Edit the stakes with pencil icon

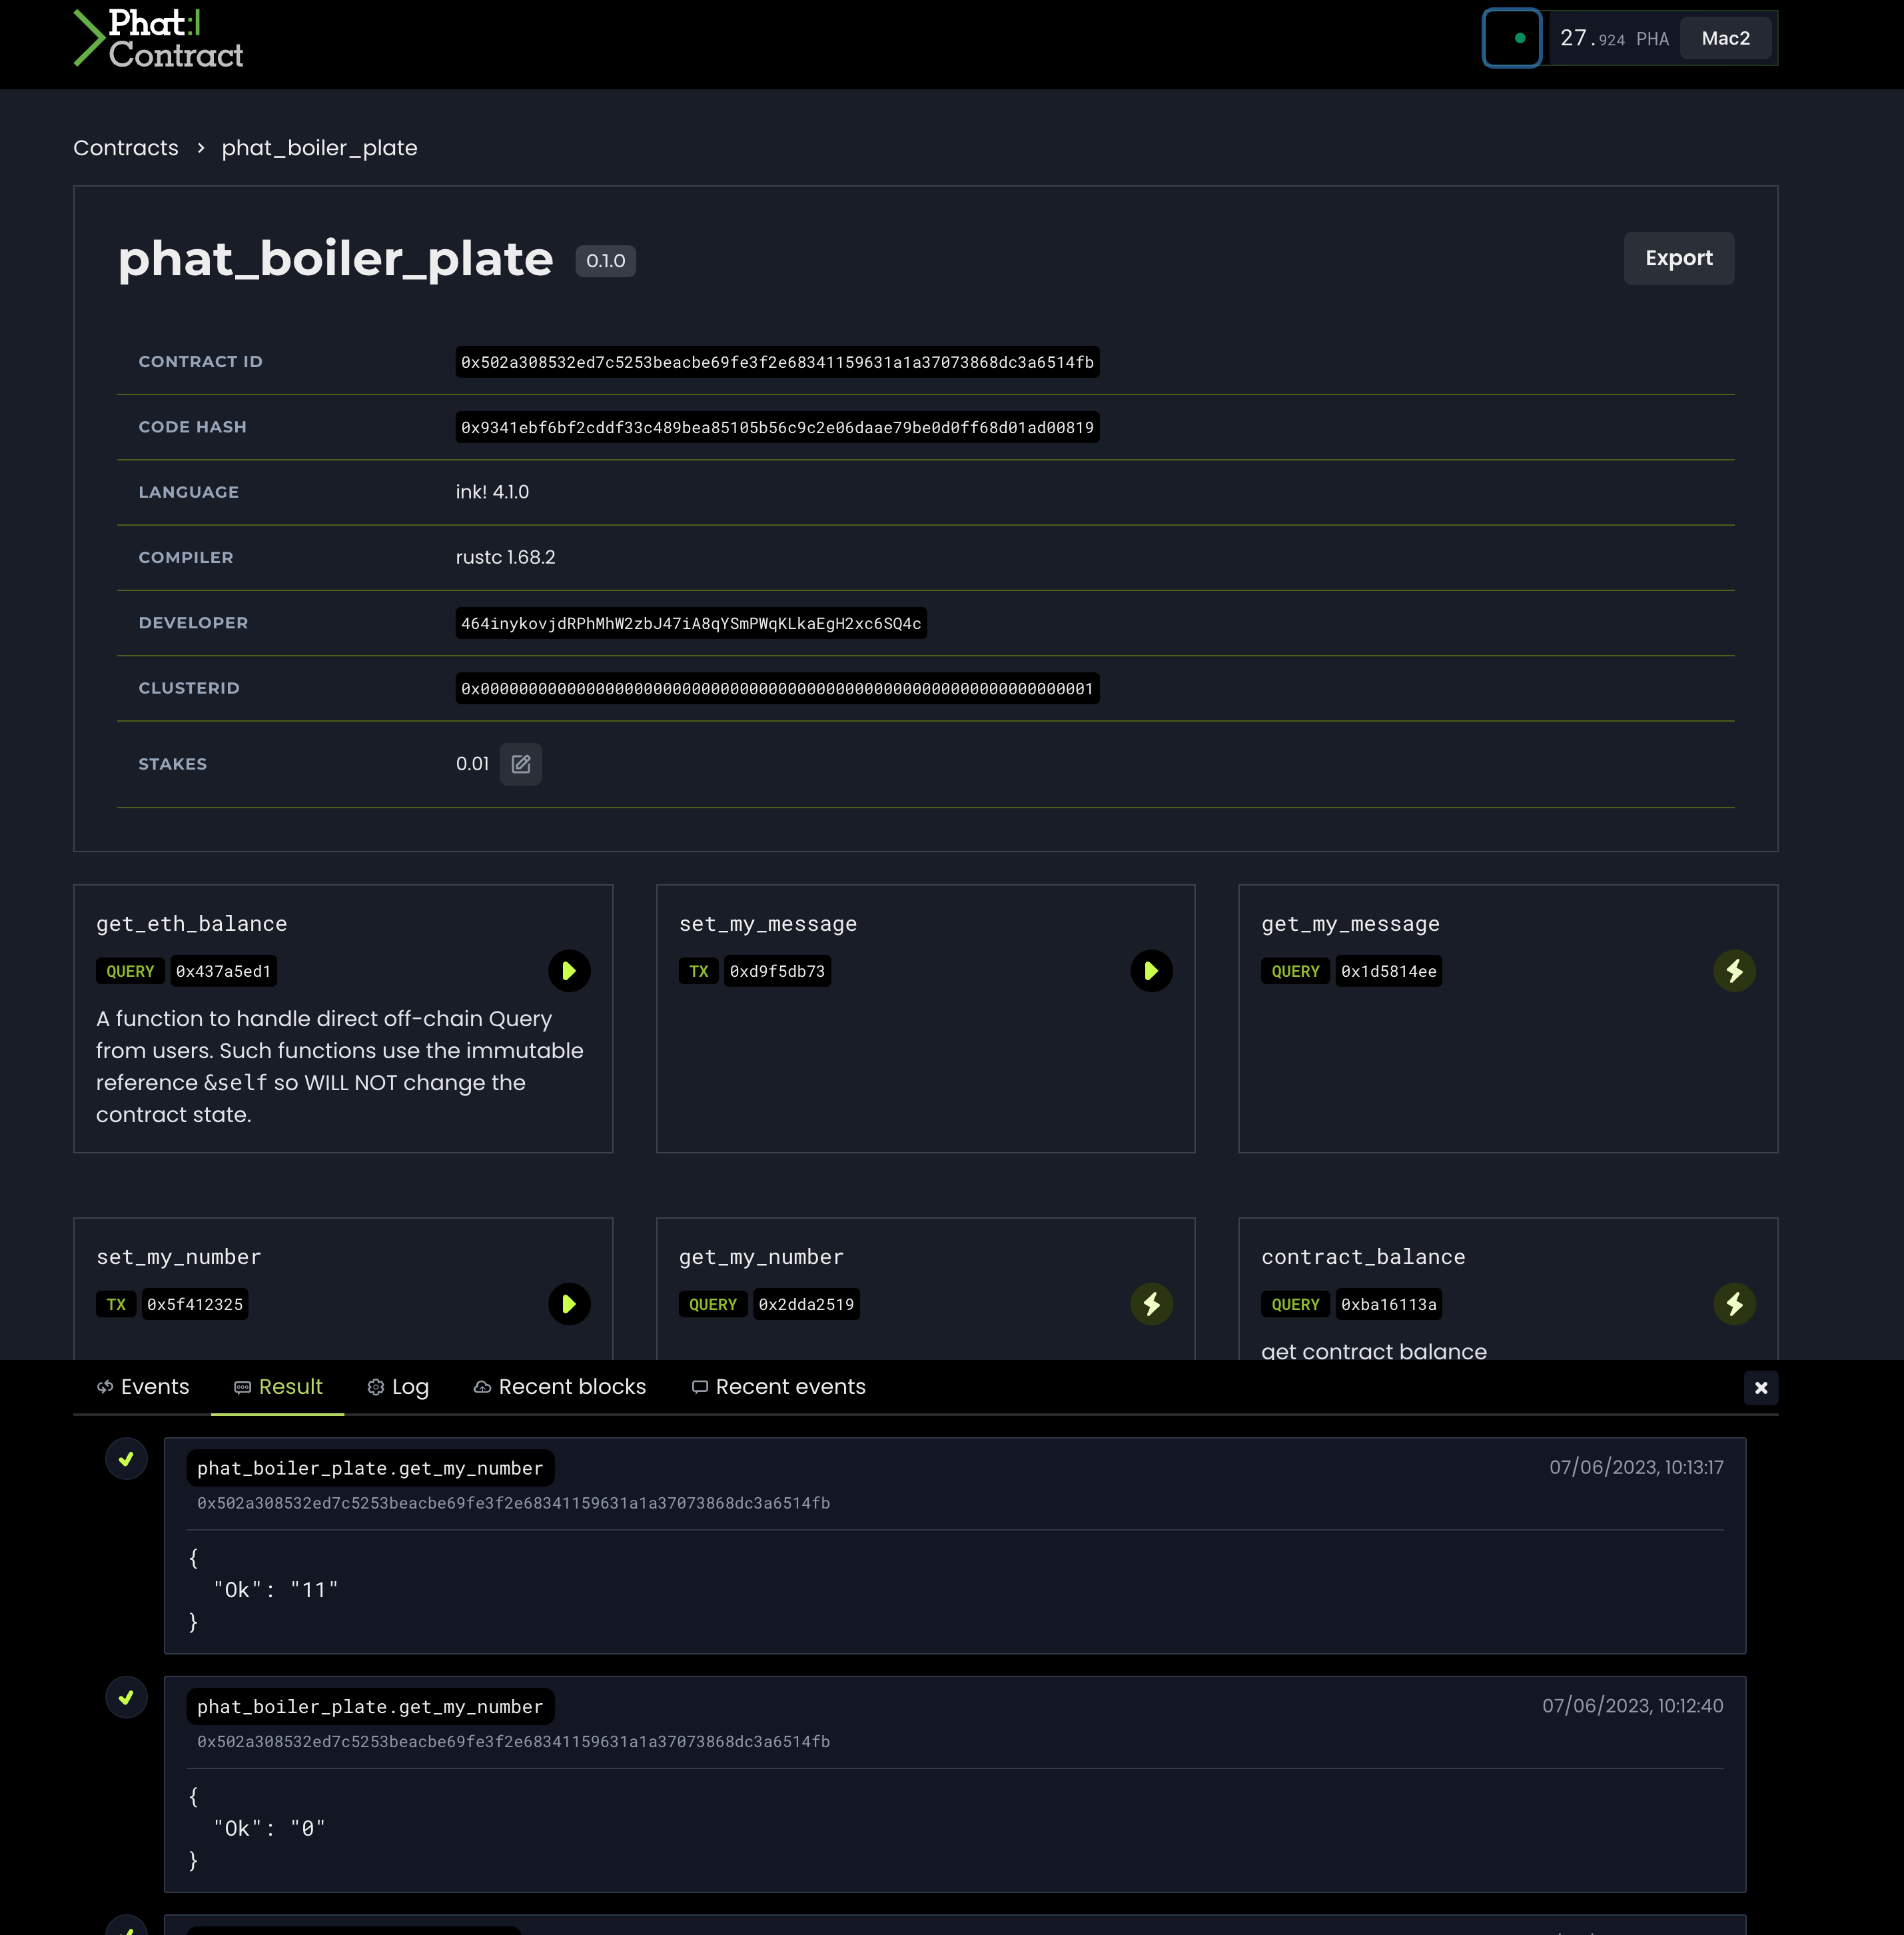pyautogui.click(x=520, y=764)
